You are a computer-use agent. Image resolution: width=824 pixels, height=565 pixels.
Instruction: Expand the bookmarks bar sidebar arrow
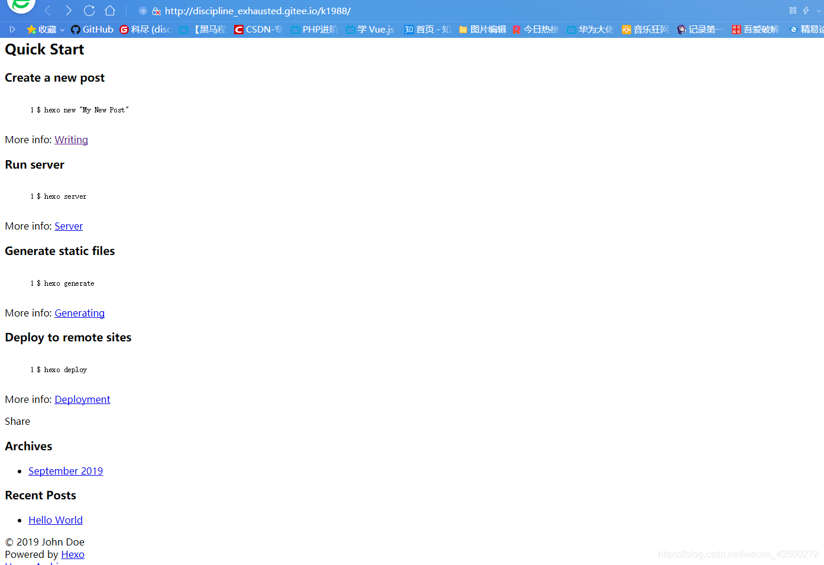click(12, 29)
